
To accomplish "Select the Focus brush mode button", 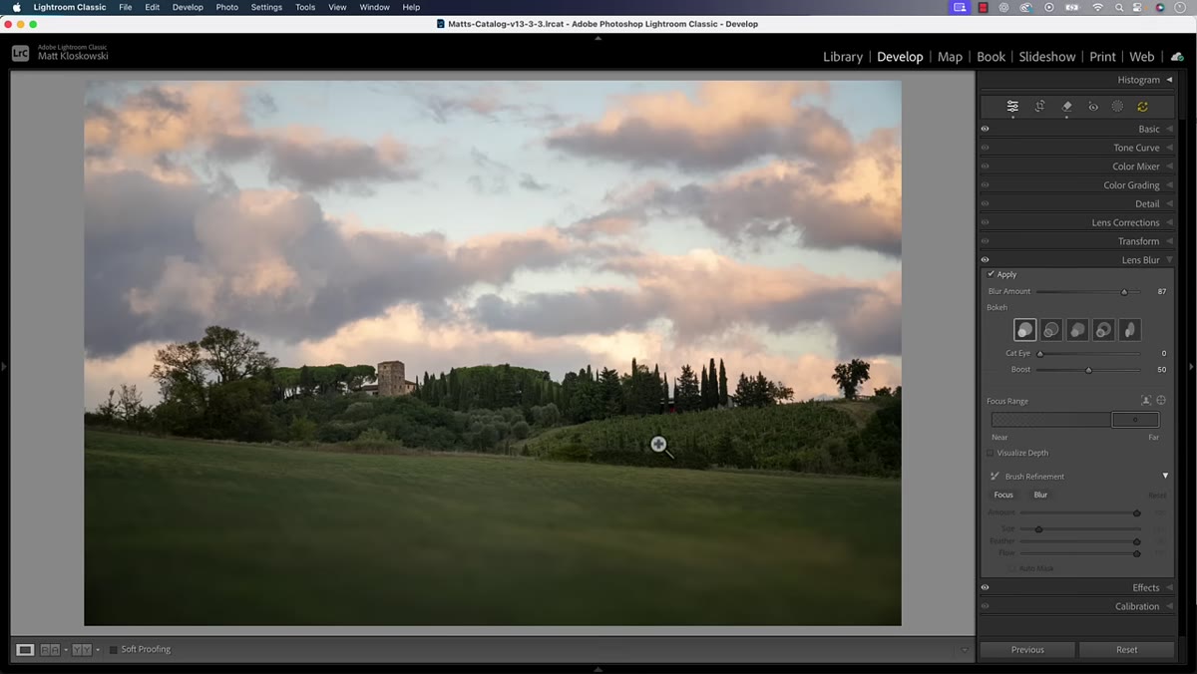I will tap(1003, 495).
